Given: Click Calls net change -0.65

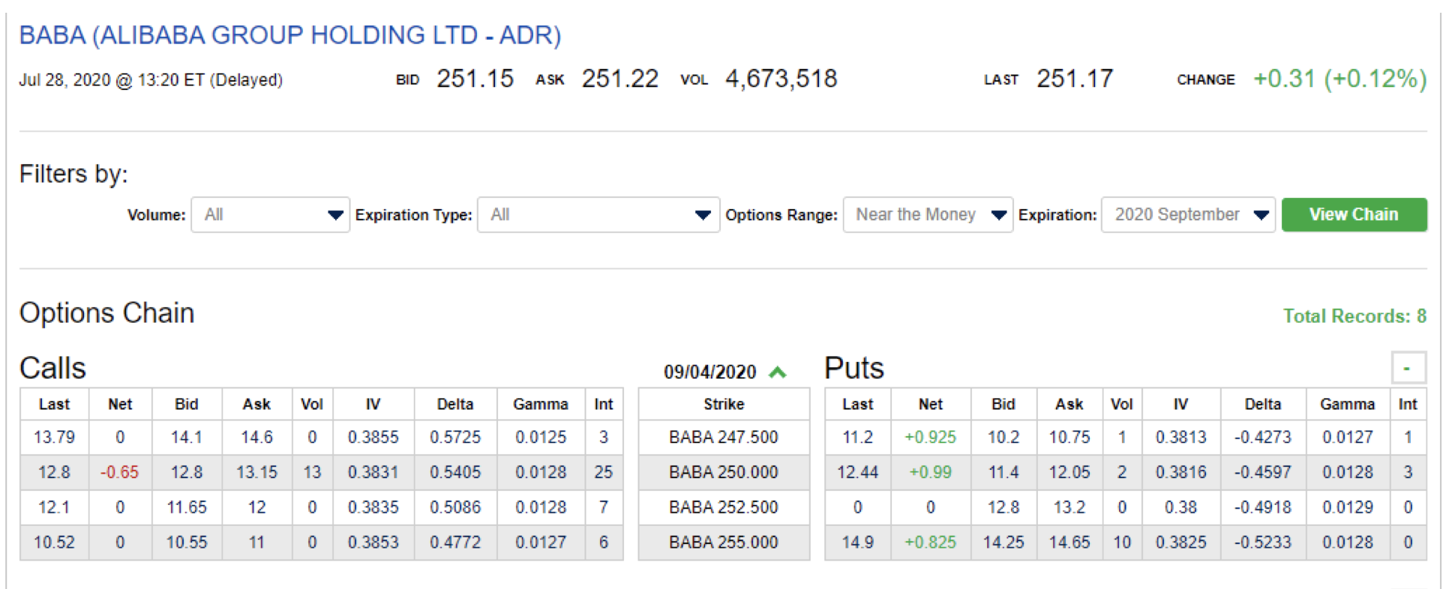Looking at the screenshot, I should coord(120,472).
